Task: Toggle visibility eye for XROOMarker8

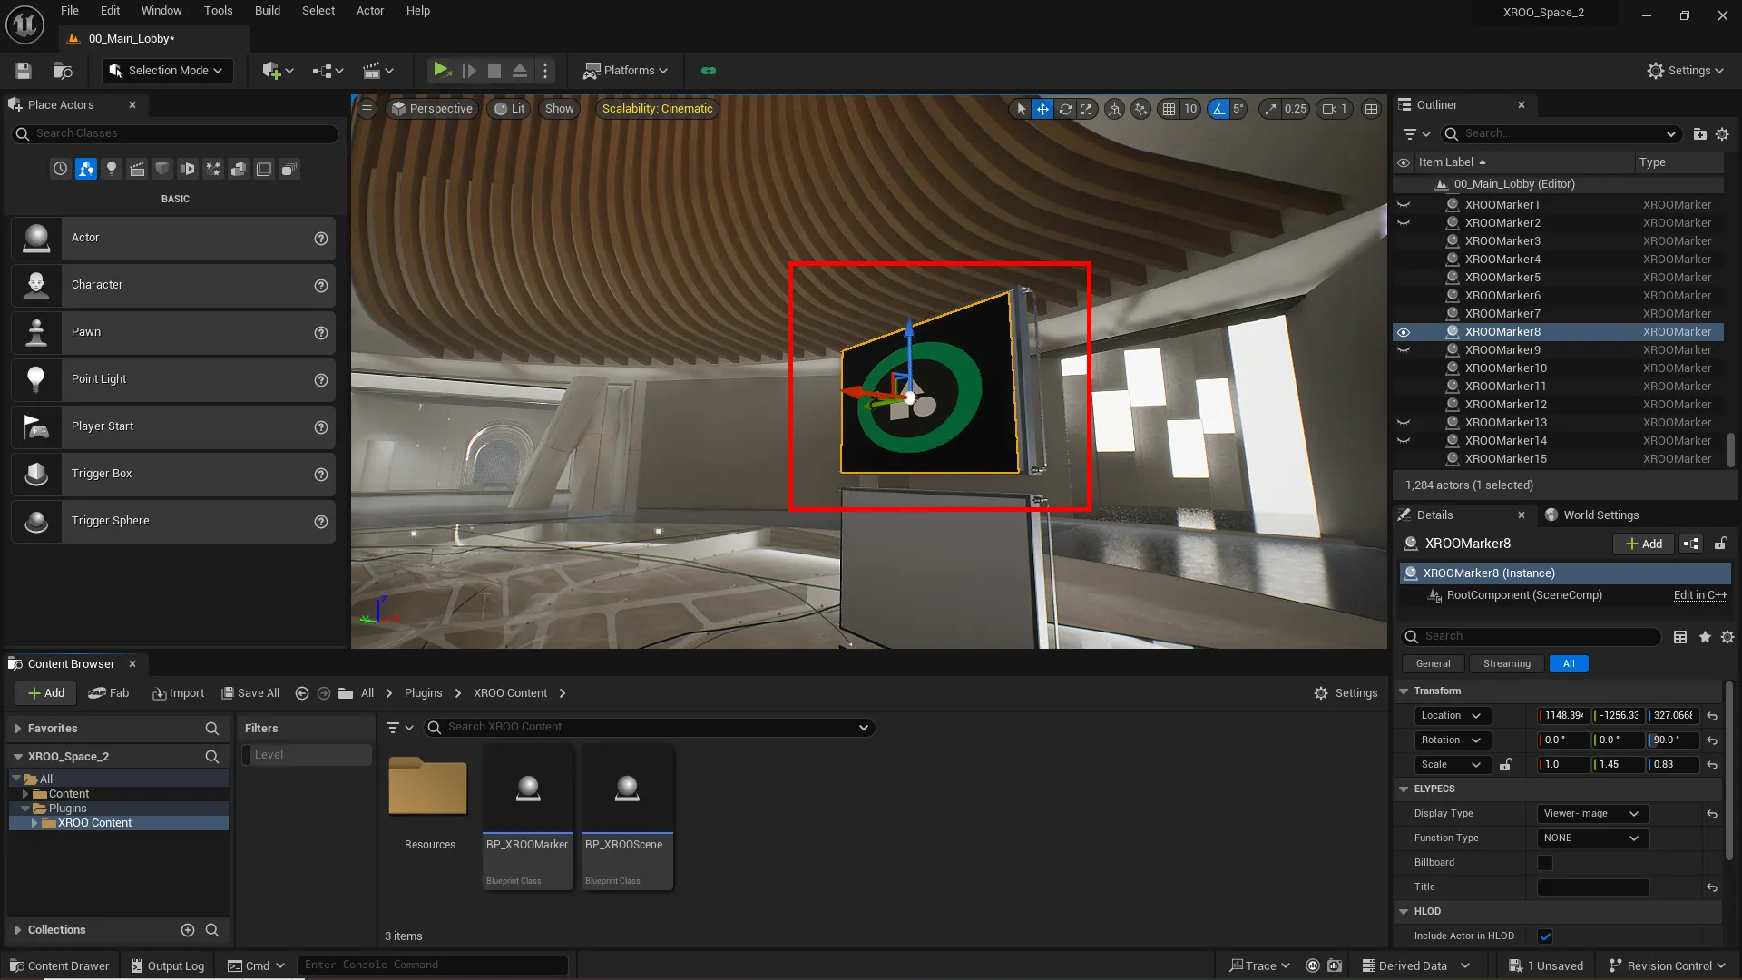Action: tap(1404, 332)
